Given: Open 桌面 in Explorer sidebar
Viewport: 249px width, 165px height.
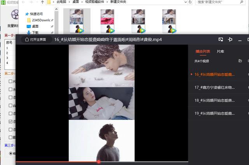Looking at the screenshot, I should click(x=35, y=26).
